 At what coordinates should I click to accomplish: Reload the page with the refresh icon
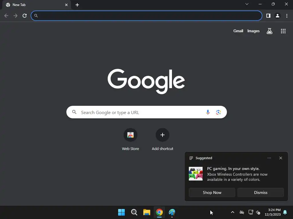pos(25,16)
